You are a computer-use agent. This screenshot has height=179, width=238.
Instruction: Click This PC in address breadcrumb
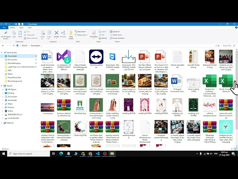tap(25, 45)
